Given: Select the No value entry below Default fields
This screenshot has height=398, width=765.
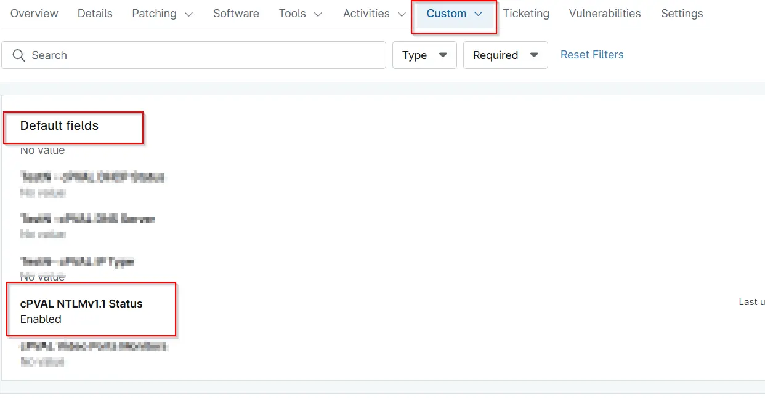Looking at the screenshot, I should [42, 149].
